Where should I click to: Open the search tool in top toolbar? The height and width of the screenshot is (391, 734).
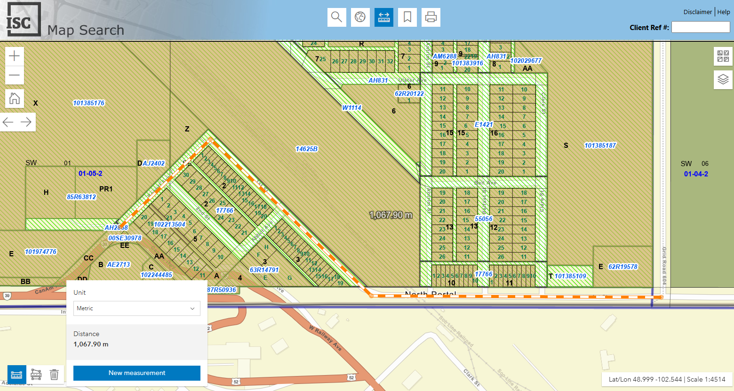pos(336,17)
